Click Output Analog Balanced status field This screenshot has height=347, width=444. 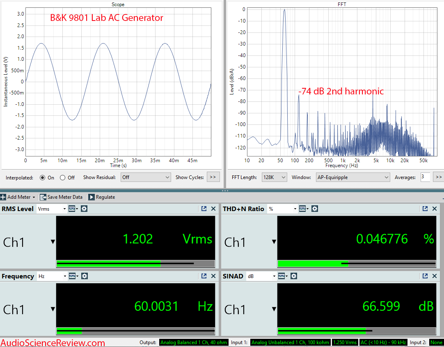click(194, 342)
